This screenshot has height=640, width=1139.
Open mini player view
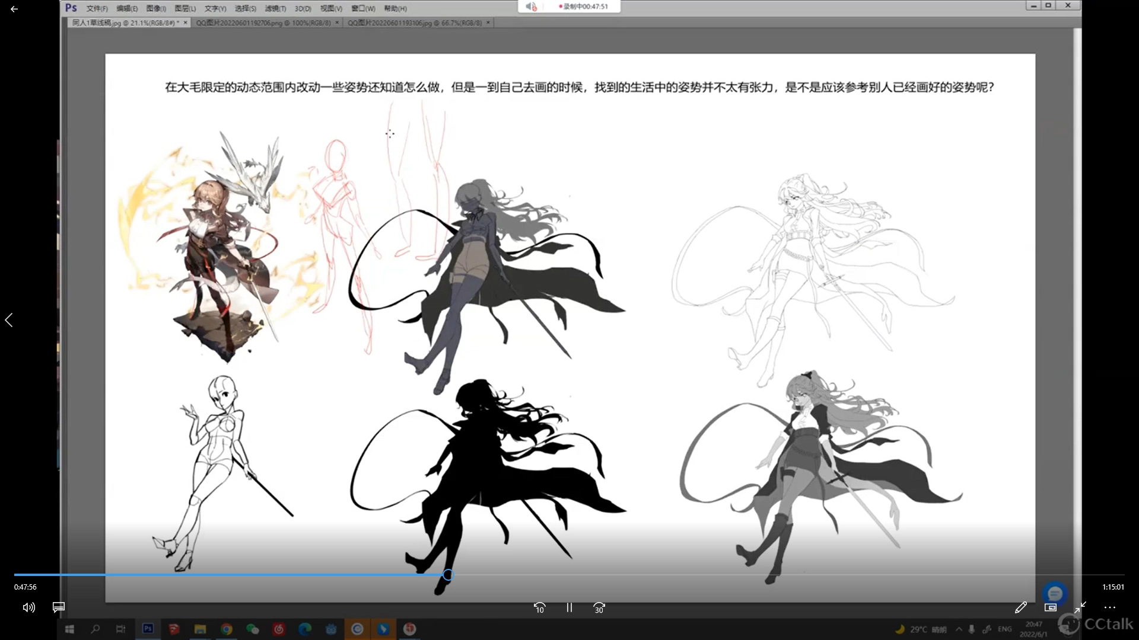coord(1050,607)
